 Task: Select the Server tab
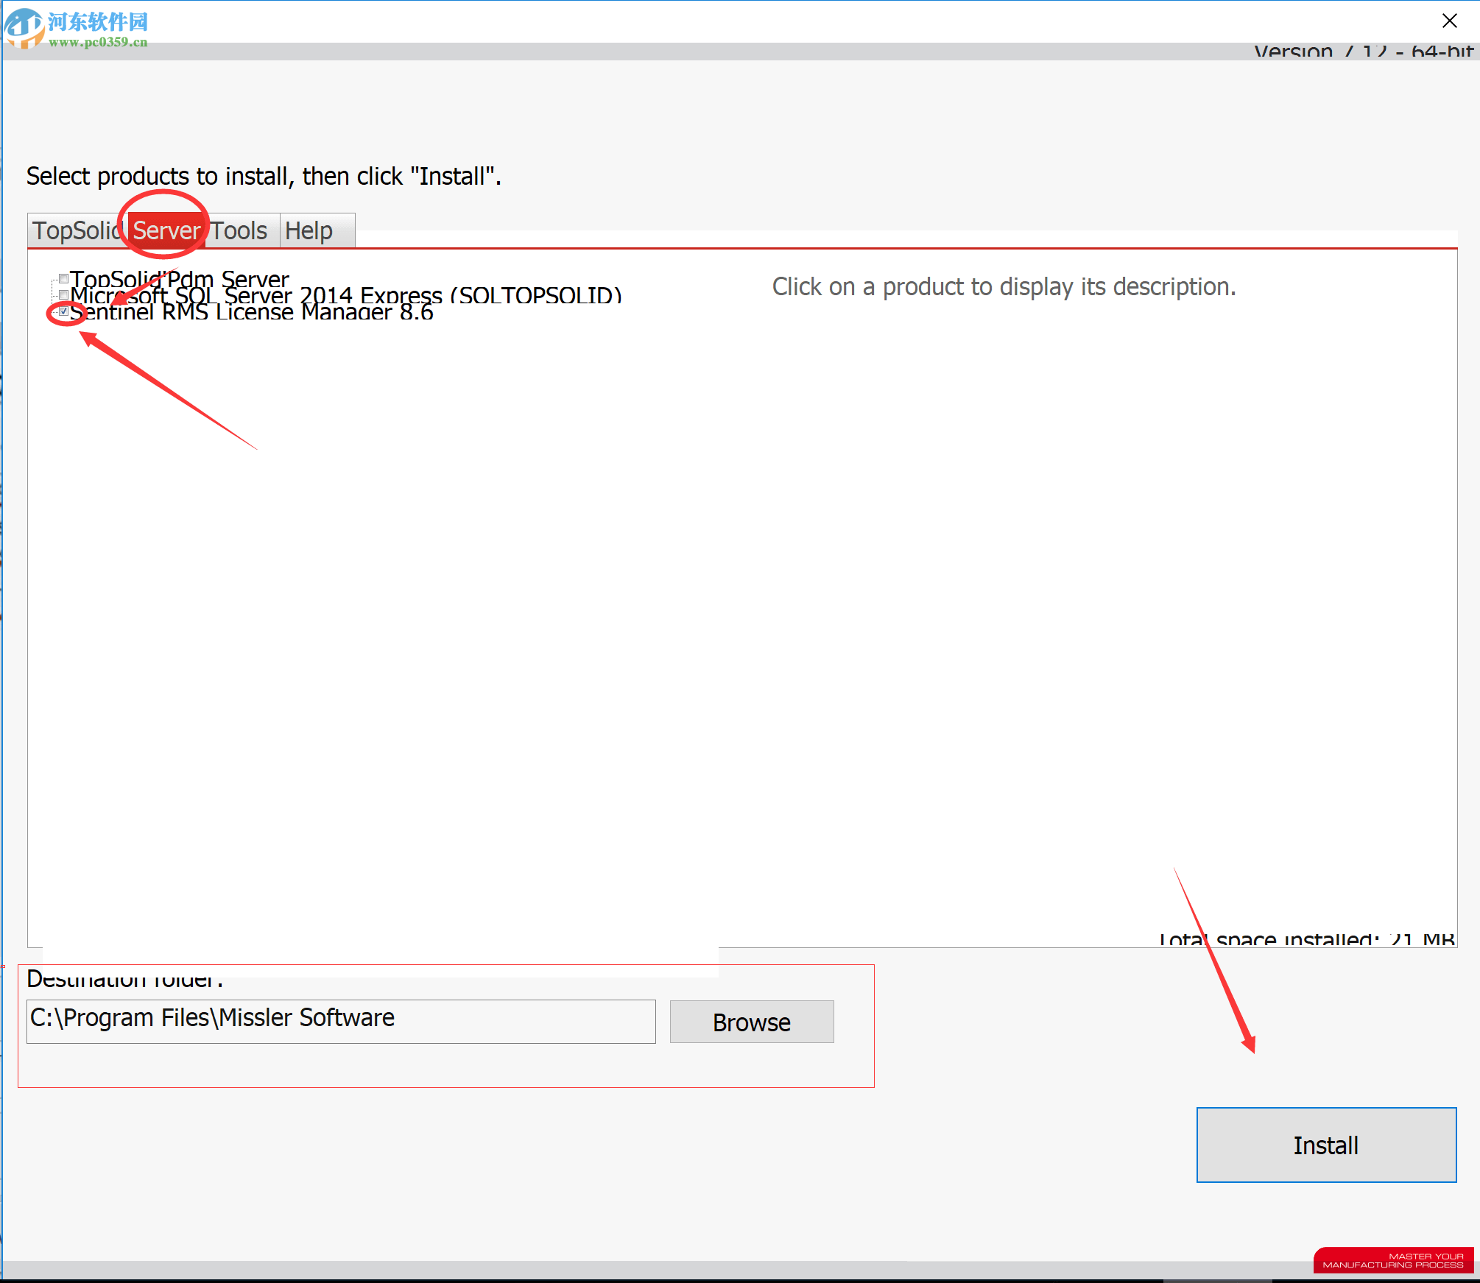click(166, 230)
